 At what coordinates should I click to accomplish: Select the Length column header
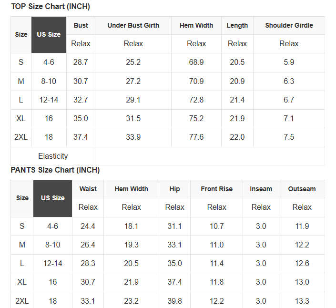[237, 25]
